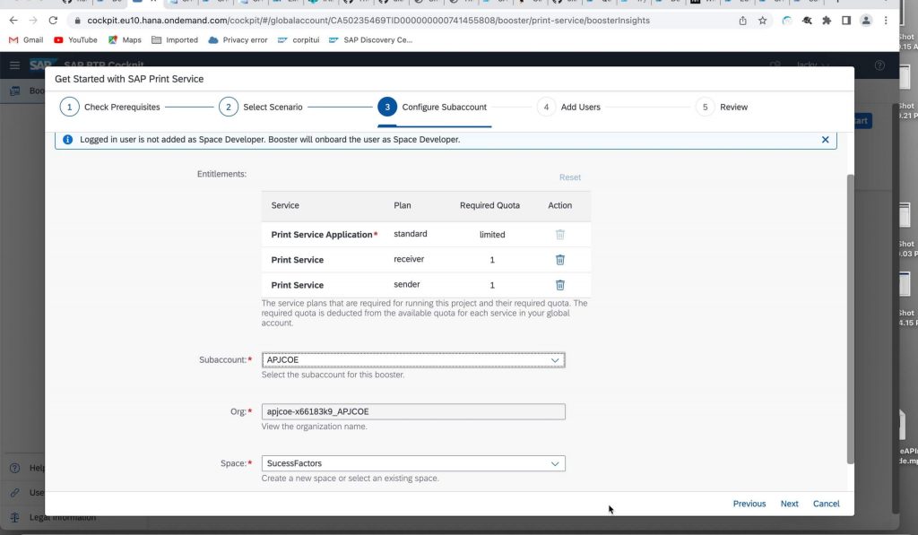The width and height of the screenshot is (918, 535).
Task: Click the browser address bar URL
Action: pyautogui.click(x=368, y=21)
